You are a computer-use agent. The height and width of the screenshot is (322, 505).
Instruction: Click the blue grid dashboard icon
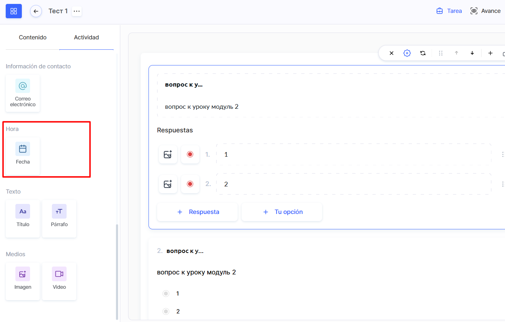(x=14, y=11)
